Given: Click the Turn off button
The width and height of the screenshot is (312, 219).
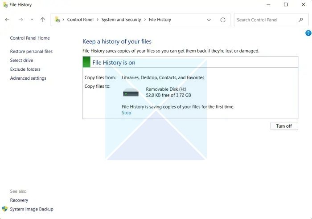Looking at the screenshot, I should 284,126.
